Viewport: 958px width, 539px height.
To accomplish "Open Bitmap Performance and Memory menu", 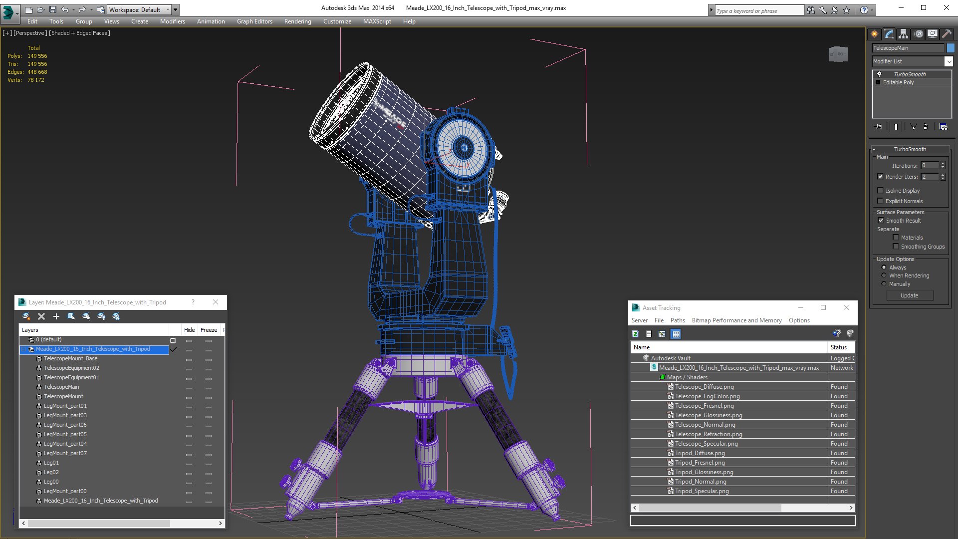I will click(736, 320).
